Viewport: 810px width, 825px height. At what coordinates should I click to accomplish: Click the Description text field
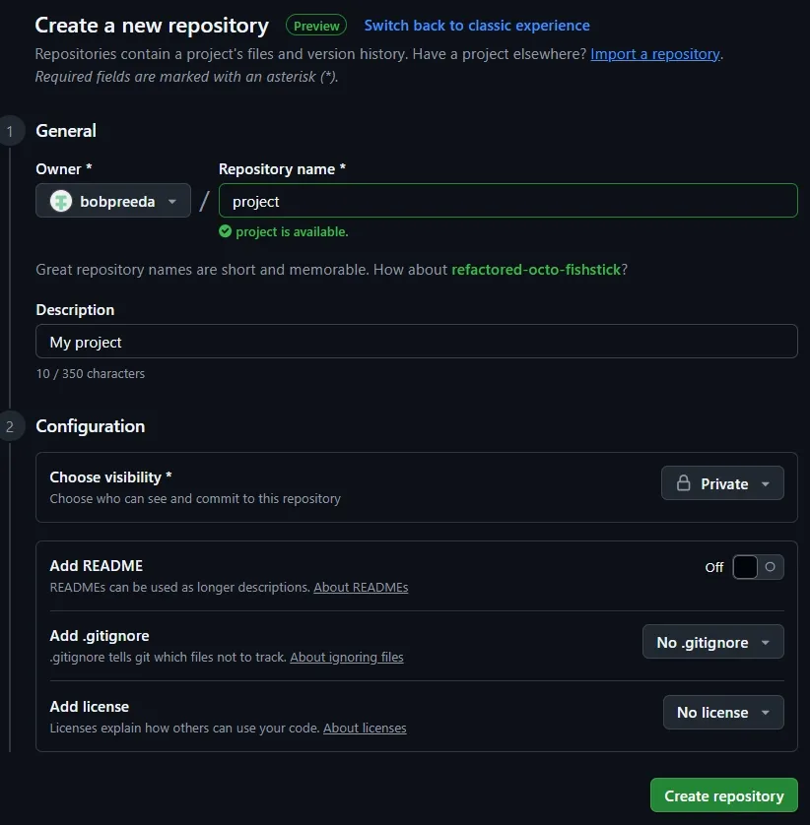click(415, 342)
